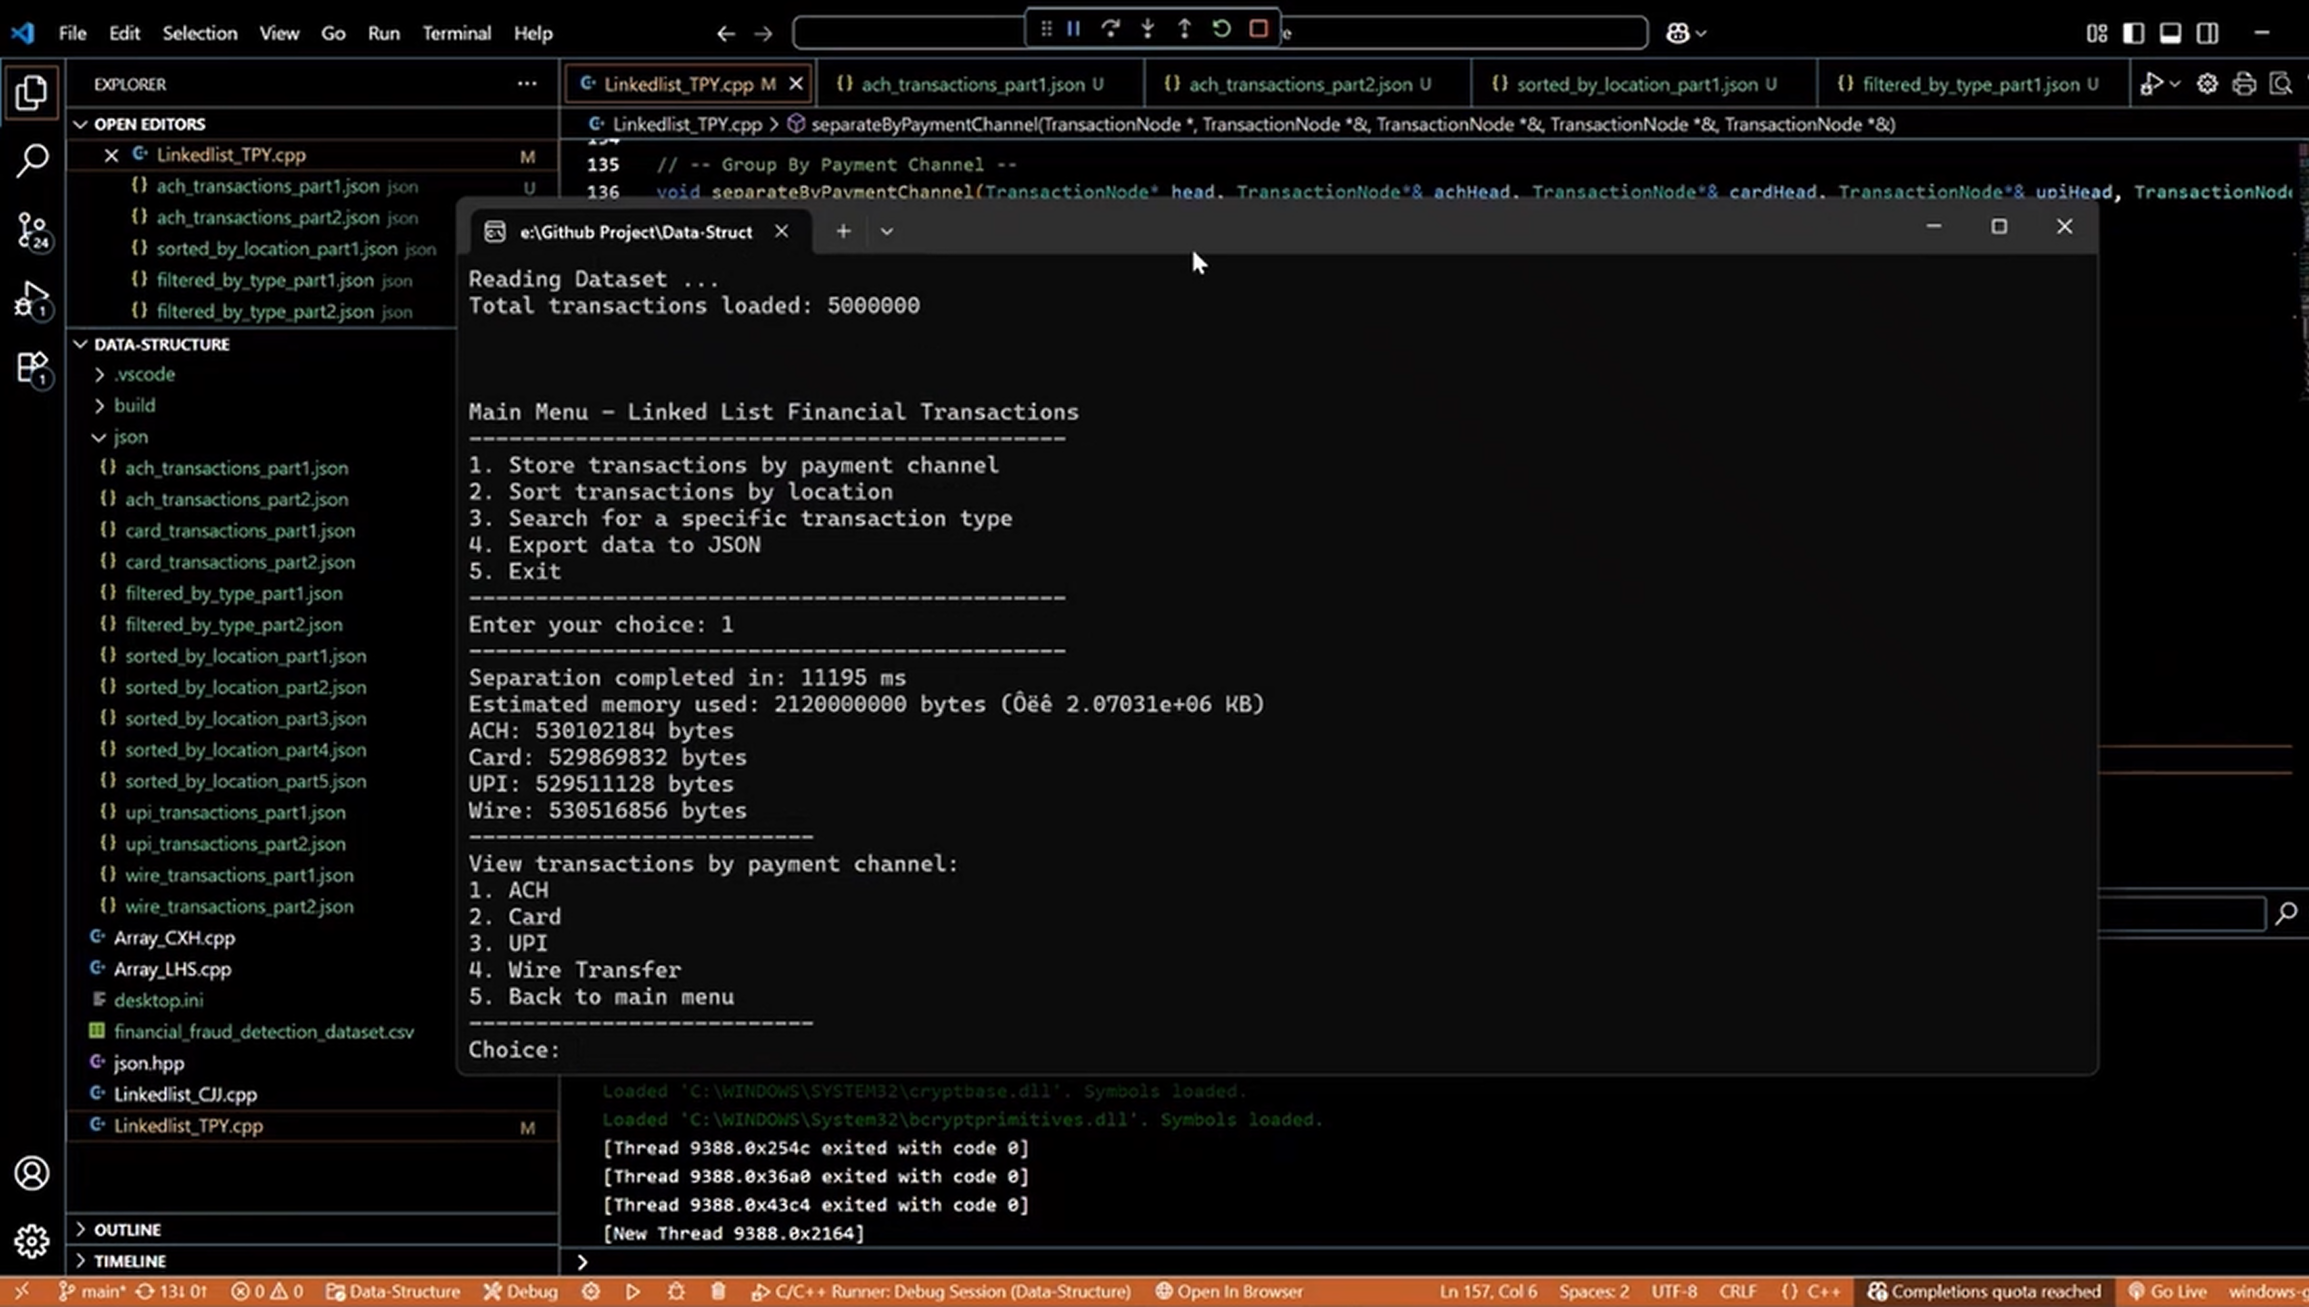Image resolution: width=2309 pixels, height=1307 pixels.
Task: Collapse the json folder
Action: (130, 437)
